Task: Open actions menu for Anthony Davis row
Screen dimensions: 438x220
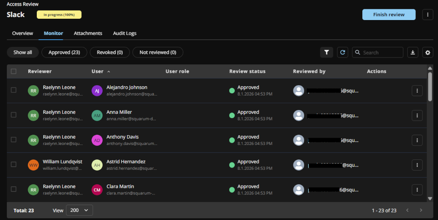Action: click(417, 140)
